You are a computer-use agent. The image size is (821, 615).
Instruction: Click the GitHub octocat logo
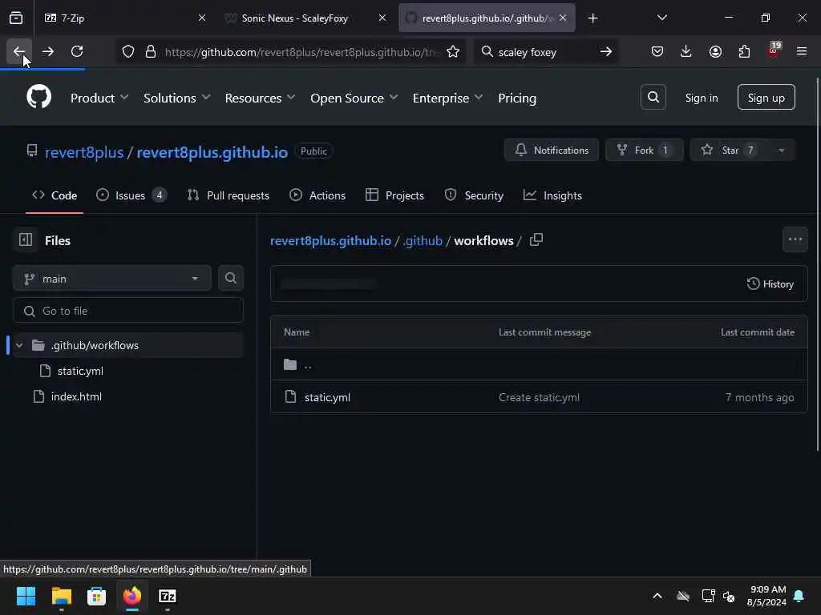click(38, 97)
